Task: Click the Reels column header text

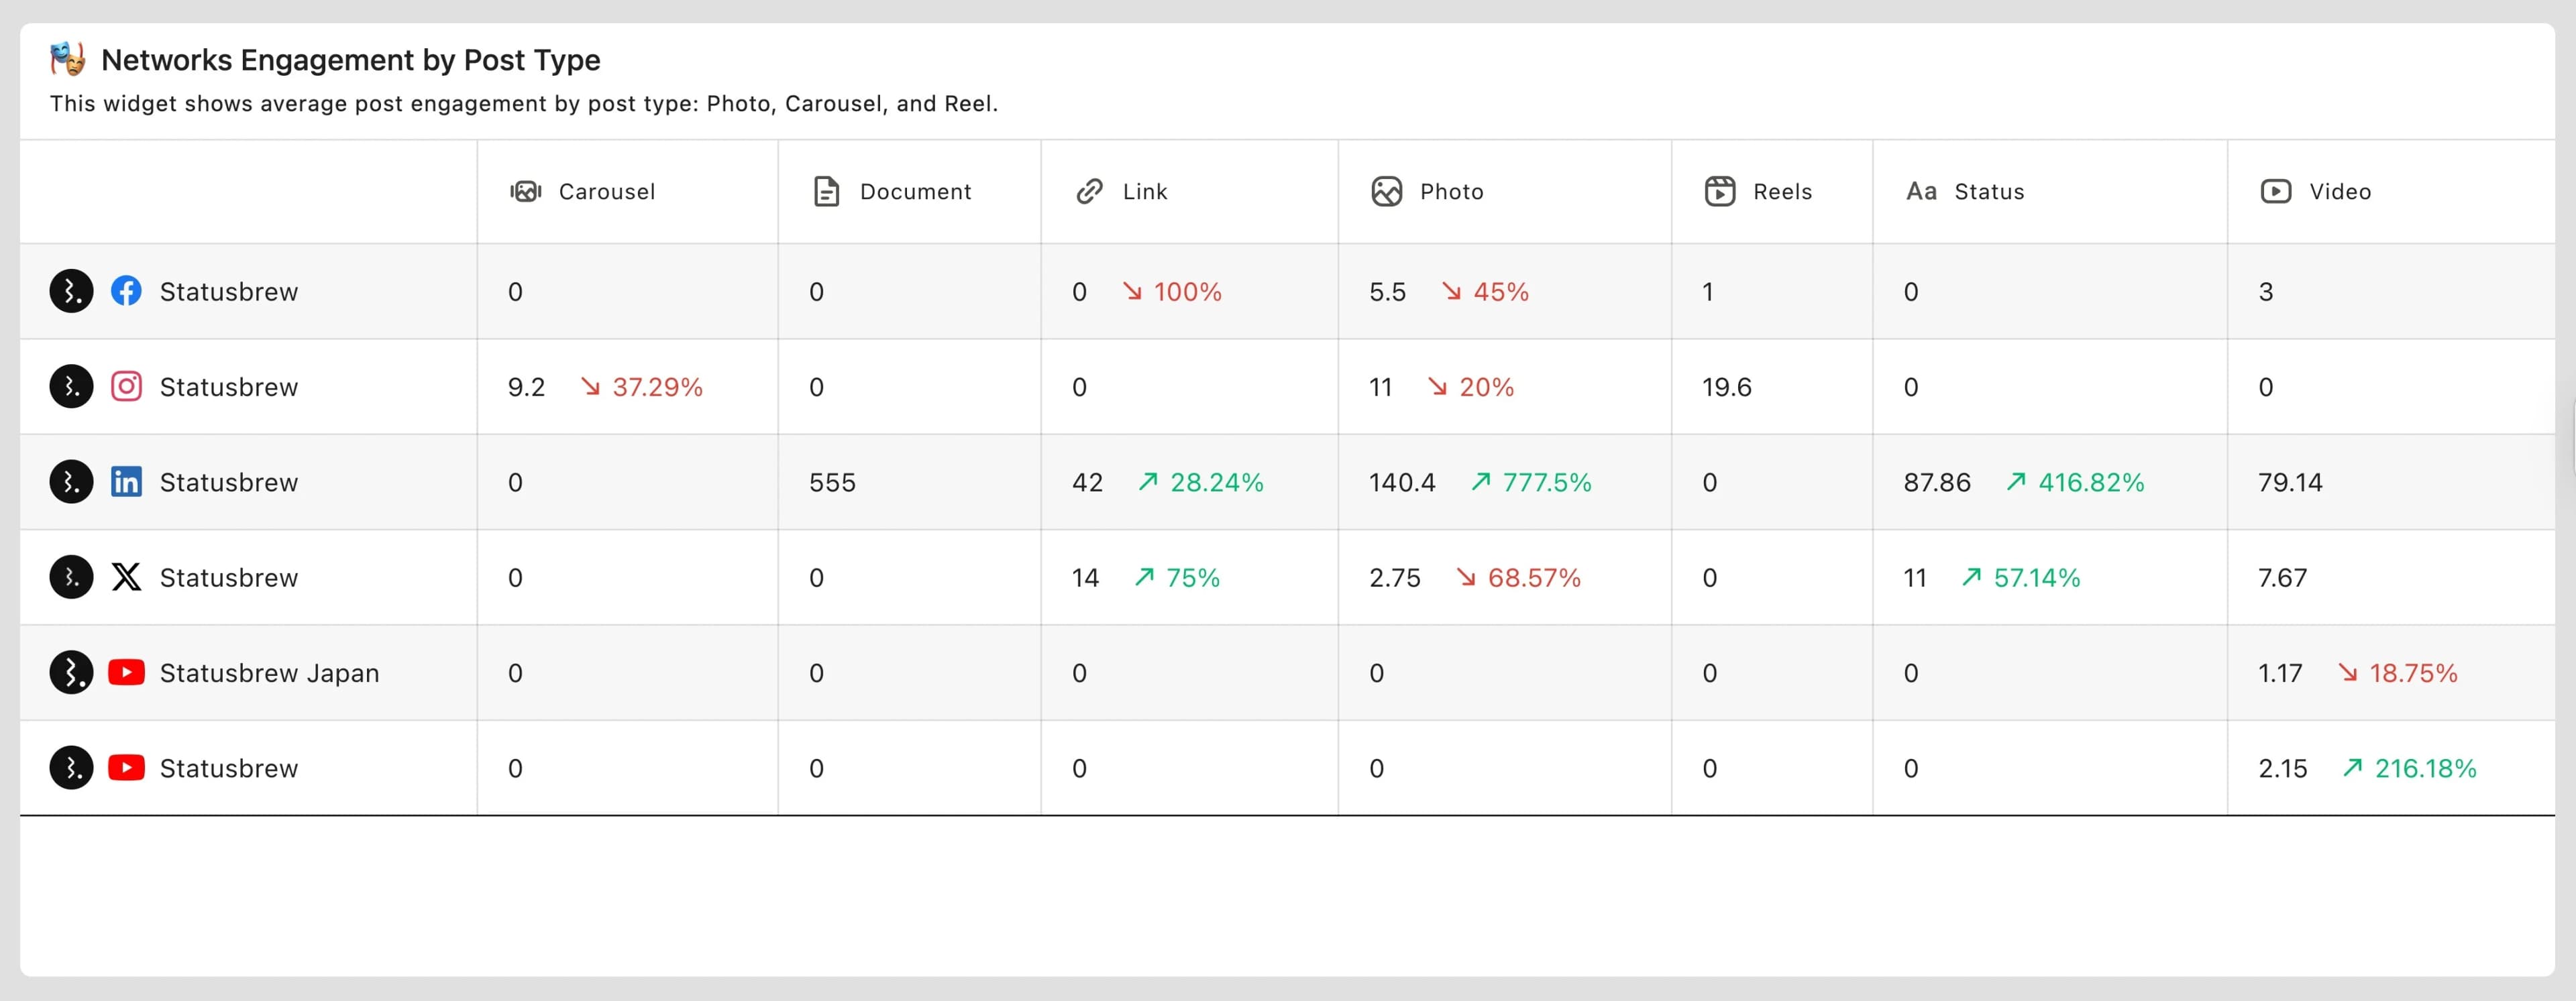Action: (x=1782, y=191)
